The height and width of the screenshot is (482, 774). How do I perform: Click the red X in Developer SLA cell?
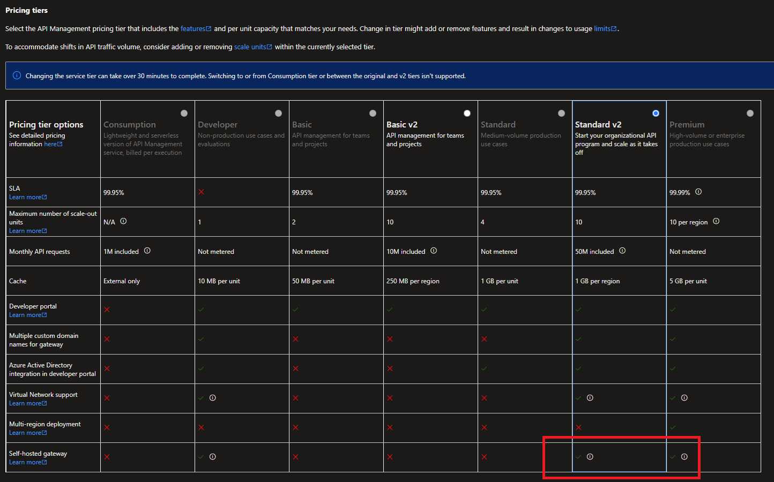(201, 192)
